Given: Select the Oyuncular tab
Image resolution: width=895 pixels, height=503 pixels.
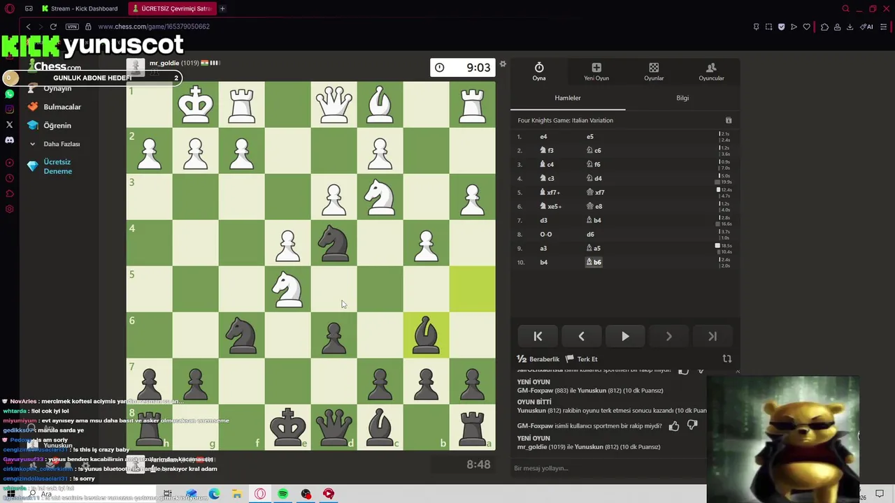Looking at the screenshot, I should point(711,71).
